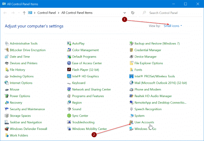Open Phone and Modem link
The image size is (204, 141).
[148, 90]
